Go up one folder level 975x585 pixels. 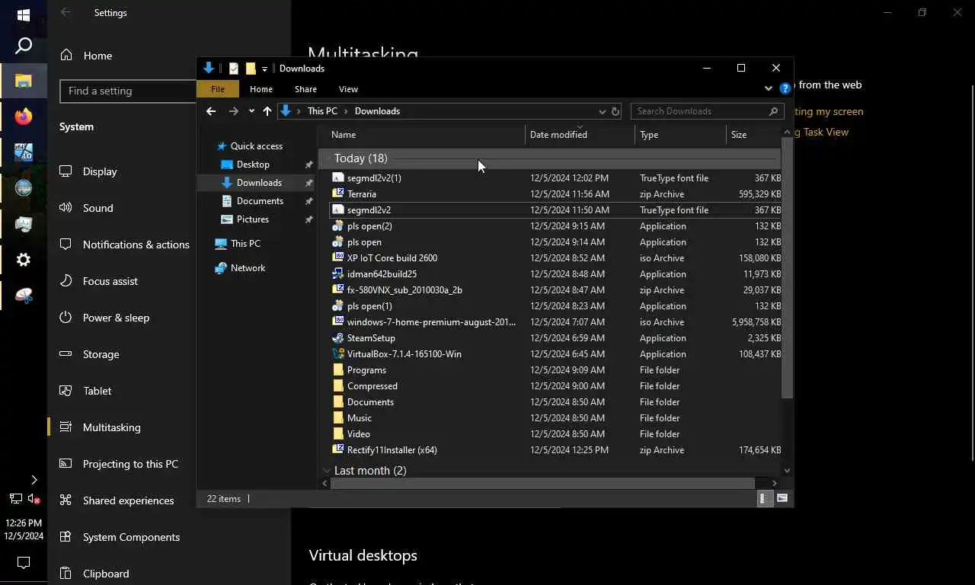click(x=267, y=111)
